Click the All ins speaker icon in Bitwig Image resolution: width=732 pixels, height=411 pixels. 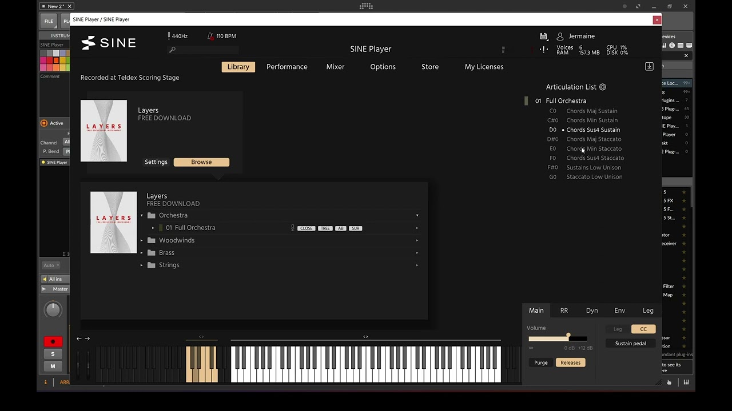[45, 279]
